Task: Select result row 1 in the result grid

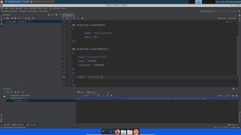Action: [157, 99]
